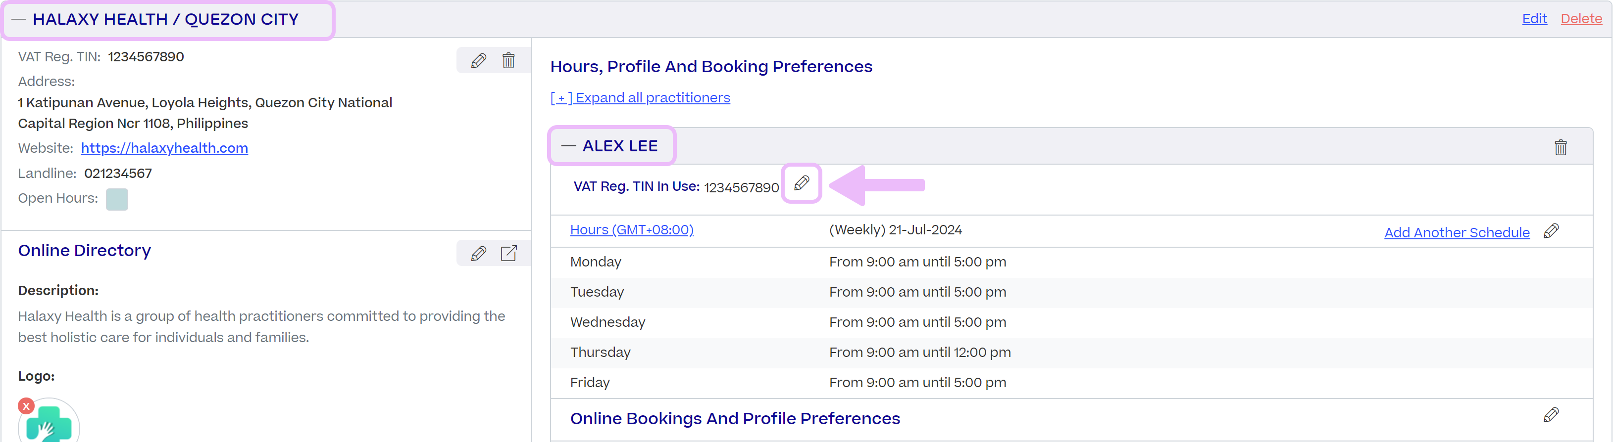1613x442 pixels.
Task: Select the address text starting 1 Katipunan Avenue
Action: point(205,113)
